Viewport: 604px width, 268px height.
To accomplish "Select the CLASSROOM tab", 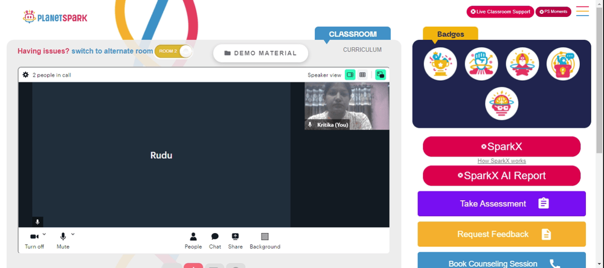I will [x=353, y=34].
